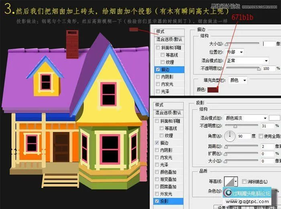281x209 pixels.
Task: Enable 斜面和浮雕 checkbox in the 描边 dialog
Action: [158, 48]
